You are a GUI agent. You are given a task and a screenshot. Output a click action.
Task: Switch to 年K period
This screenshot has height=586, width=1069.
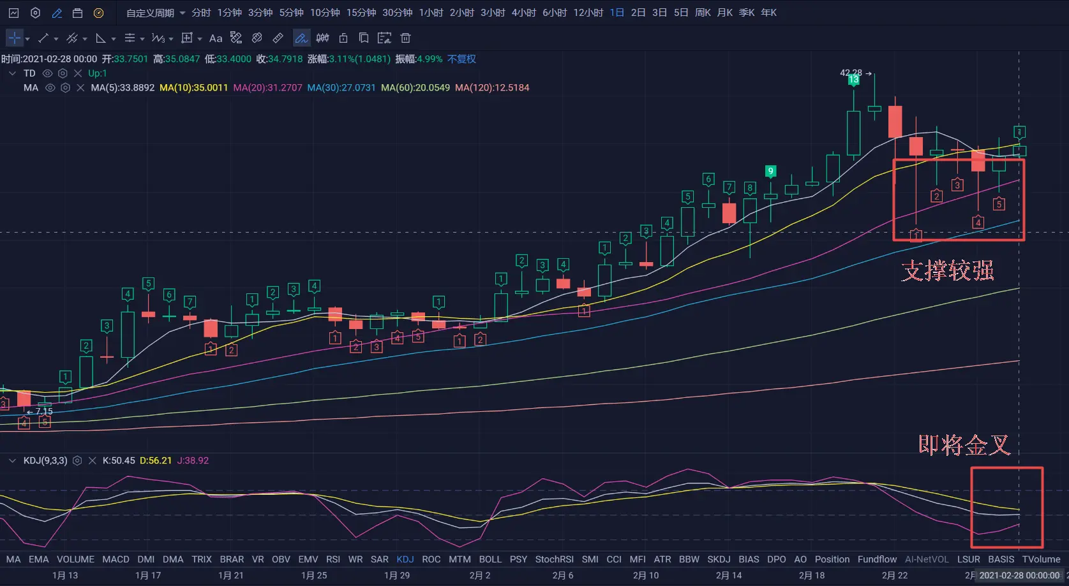tap(769, 13)
